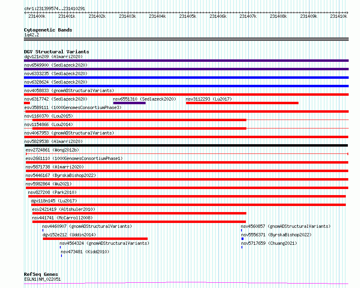
Task: Click the nsv827208 red variant bar
Action: (187, 196)
